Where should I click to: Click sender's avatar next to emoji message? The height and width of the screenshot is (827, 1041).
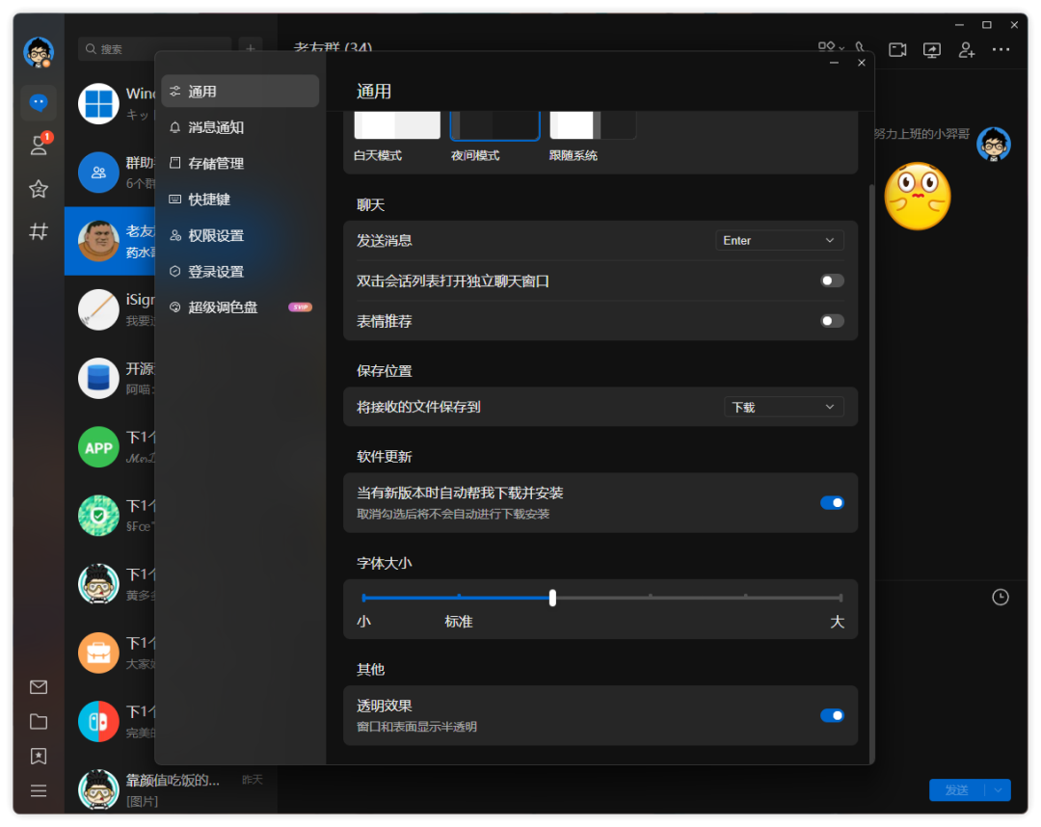tap(993, 144)
